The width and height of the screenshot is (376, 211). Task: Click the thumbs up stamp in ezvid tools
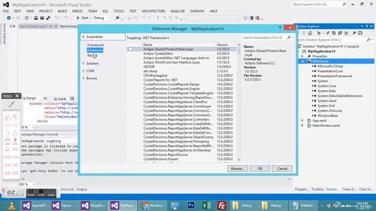(8, 117)
